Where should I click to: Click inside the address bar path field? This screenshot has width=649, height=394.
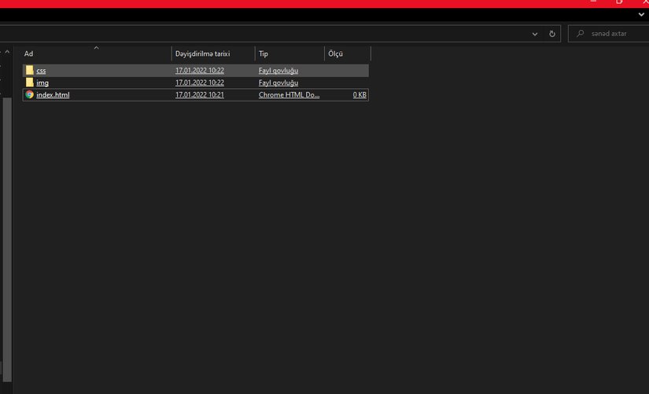tap(260, 34)
